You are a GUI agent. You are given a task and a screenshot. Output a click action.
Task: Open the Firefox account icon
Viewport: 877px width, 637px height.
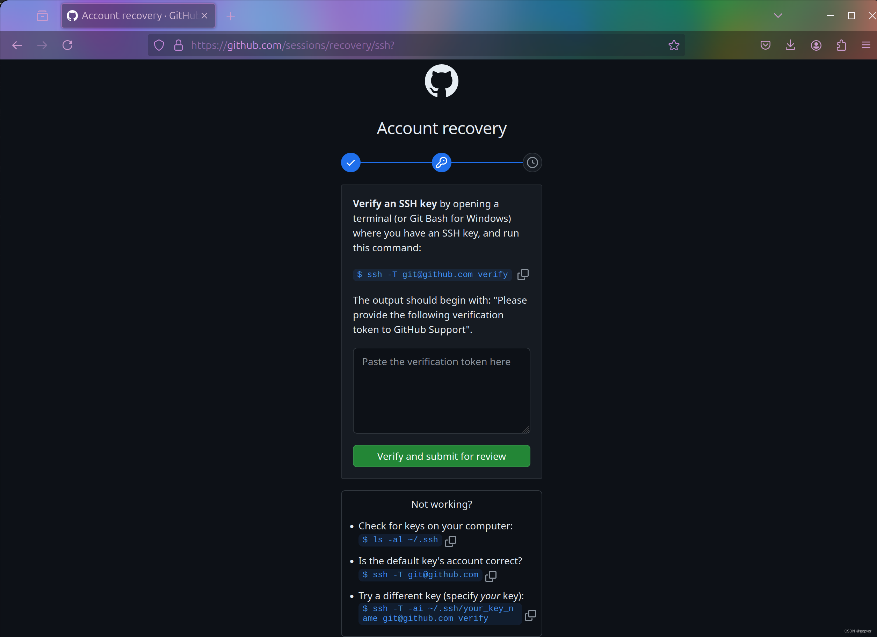[x=816, y=45]
